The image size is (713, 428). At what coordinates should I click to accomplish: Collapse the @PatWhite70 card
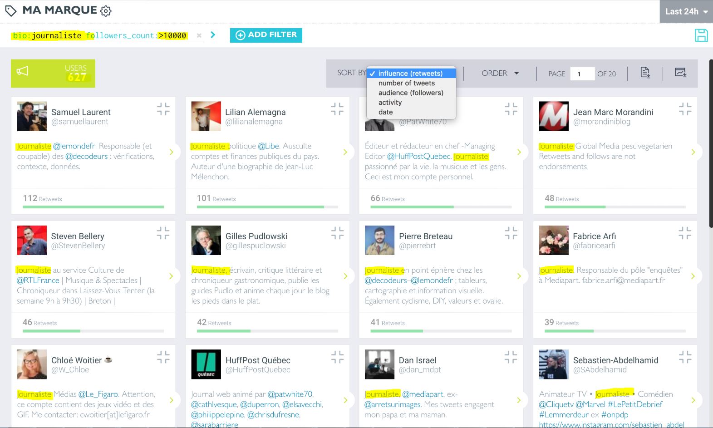[x=511, y=109]
